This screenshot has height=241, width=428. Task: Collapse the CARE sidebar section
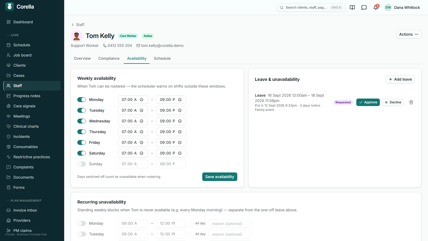(12, 35)
